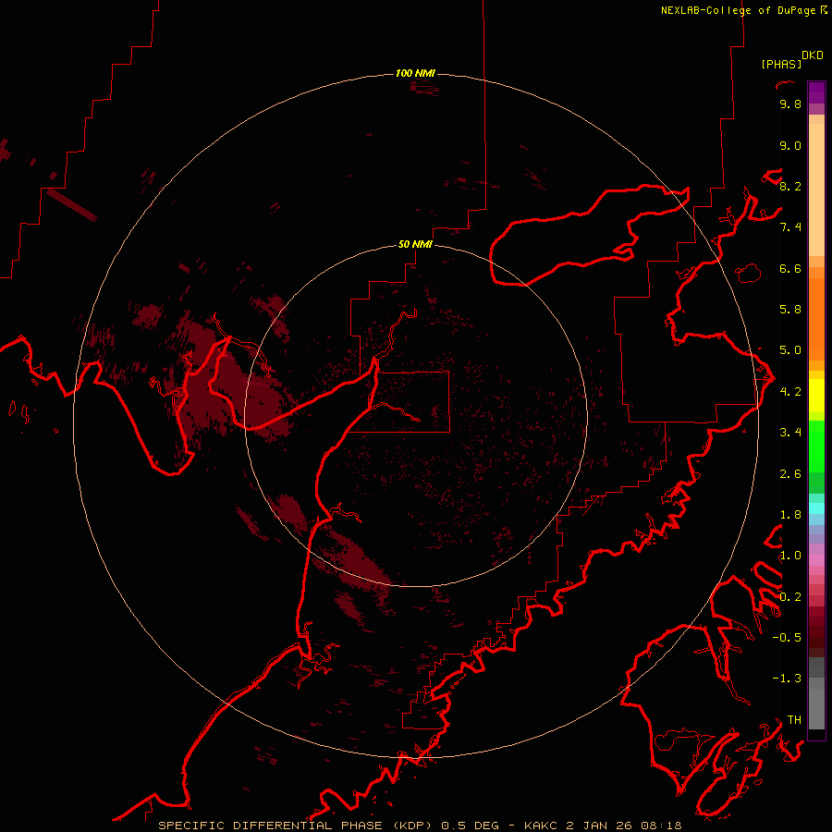Viewport: 832px width, 832px height.
Task: Click the 9.0 value on the legend
Action: pos(790,145)
